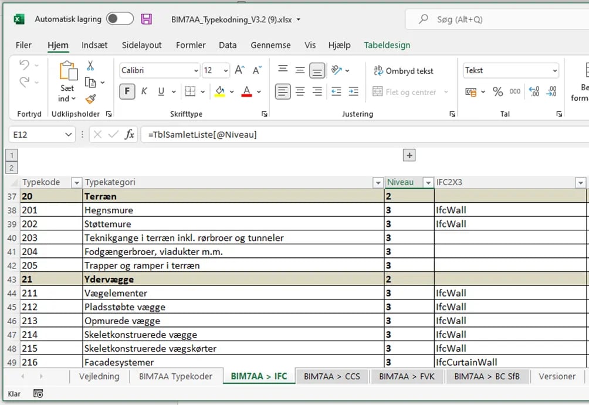This screenshot has height=405, width=589.
Task: Center text horizontally
Action: 300,91
